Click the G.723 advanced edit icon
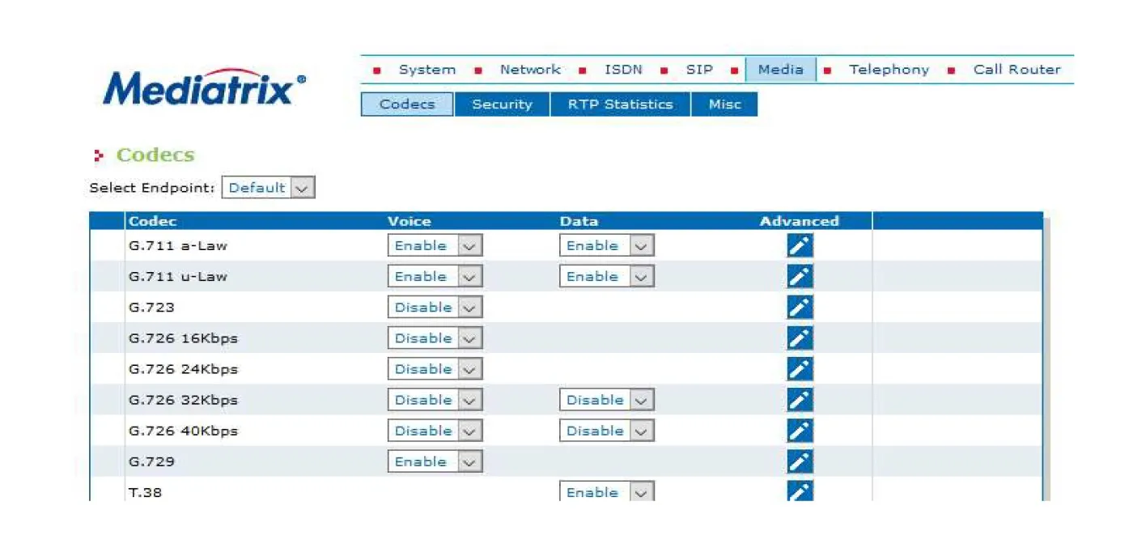 click(799, 308)
